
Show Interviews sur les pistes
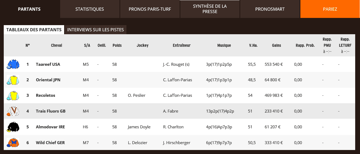click(x=95, y=30)
